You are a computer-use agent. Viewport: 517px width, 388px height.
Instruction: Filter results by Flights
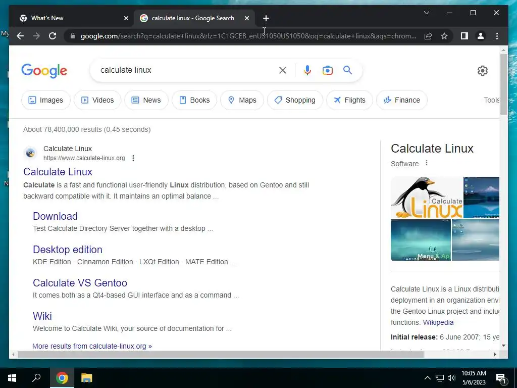tap(349, 100)
